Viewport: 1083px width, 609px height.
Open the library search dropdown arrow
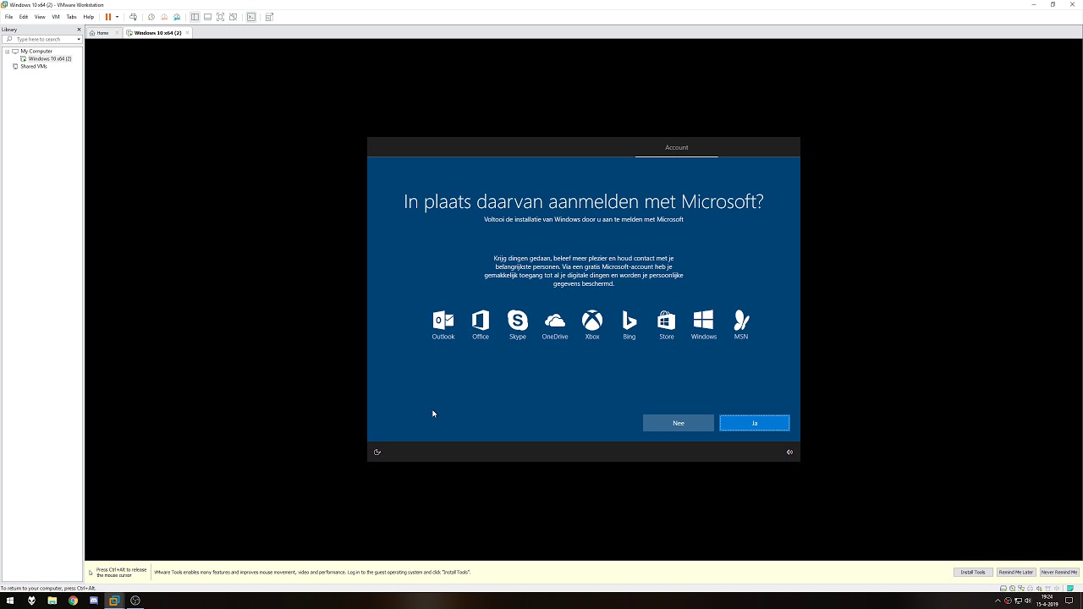point(79,39)
